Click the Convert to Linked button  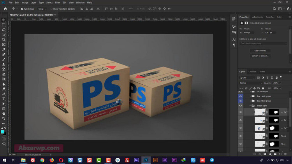[260, 56]
